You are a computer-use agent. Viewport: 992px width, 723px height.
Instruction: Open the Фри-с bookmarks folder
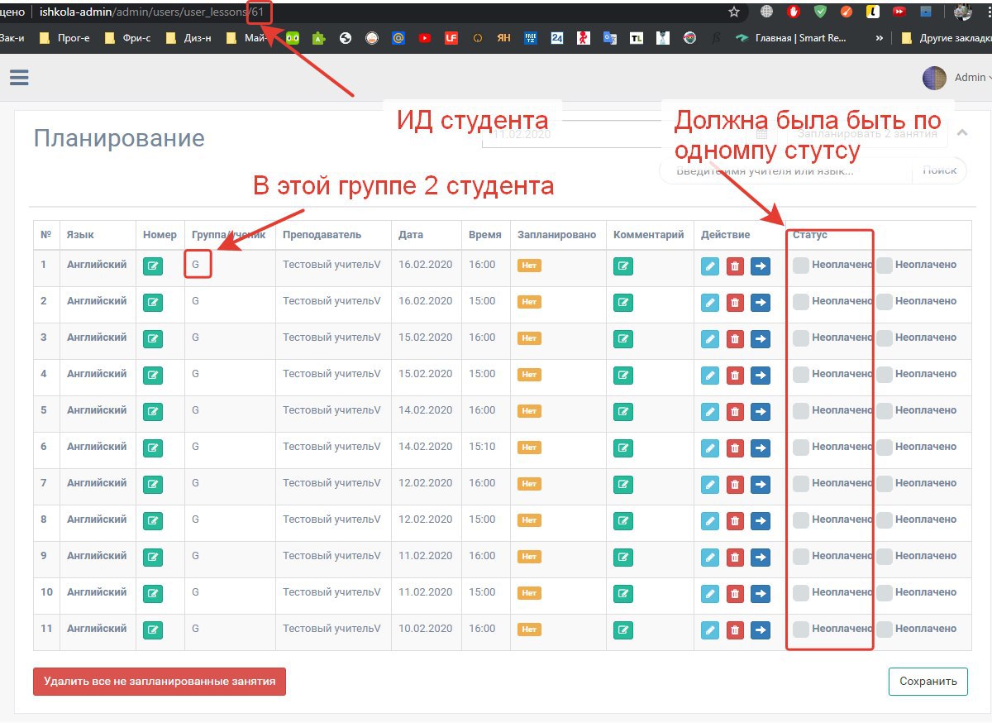click(128, 37)
